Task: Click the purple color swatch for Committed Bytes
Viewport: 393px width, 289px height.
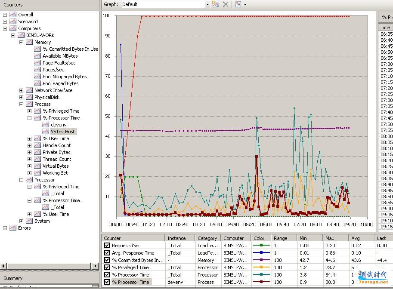Action: 261,260
